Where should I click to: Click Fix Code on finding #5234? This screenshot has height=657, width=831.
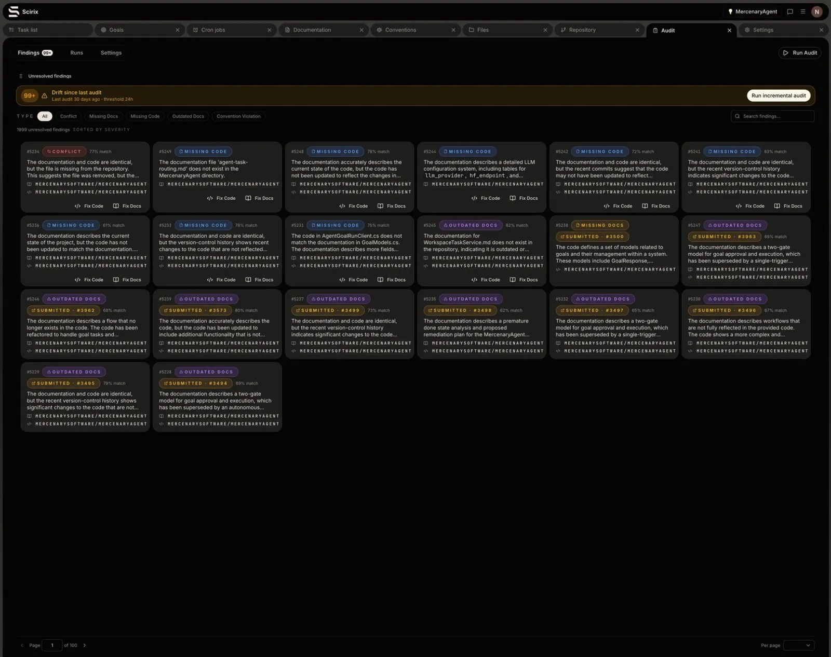point(89,206)
